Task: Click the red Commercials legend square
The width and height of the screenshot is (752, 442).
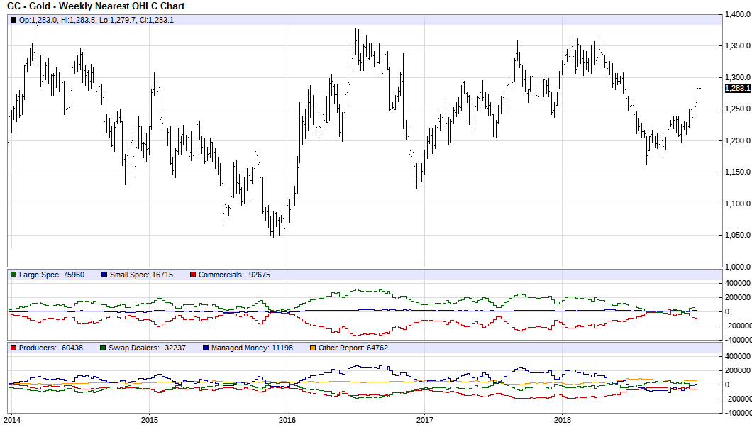Action: pyautogui.click(x=192, y=274)
